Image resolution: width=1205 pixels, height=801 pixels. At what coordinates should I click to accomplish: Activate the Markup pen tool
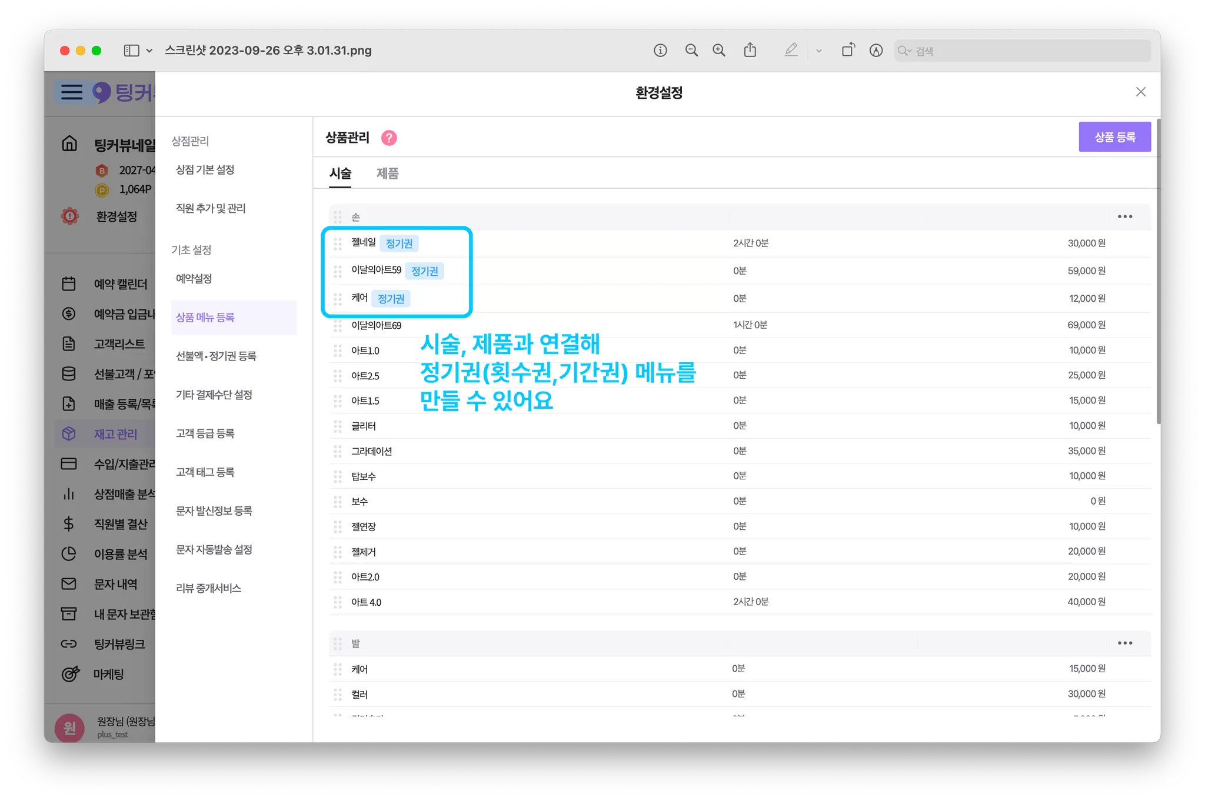click(x=791, y=51)
